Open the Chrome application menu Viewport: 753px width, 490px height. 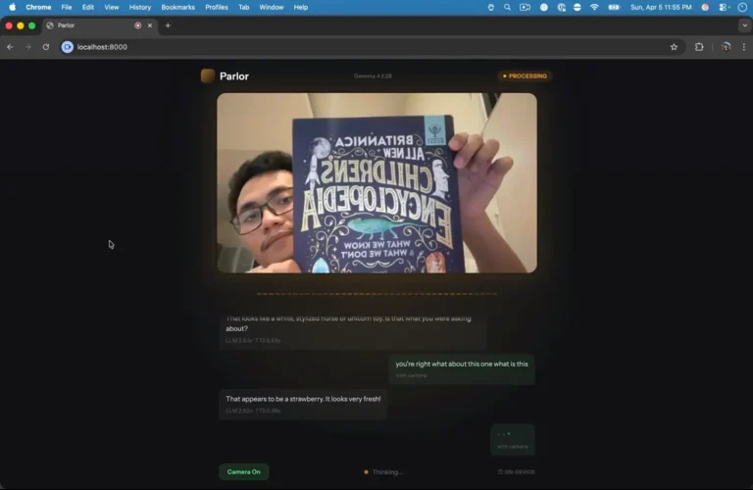click(38, 7)
